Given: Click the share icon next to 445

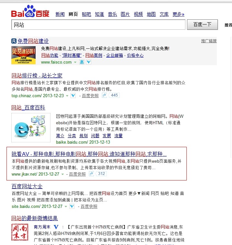Looking at the screenshot, I should 104,95.
